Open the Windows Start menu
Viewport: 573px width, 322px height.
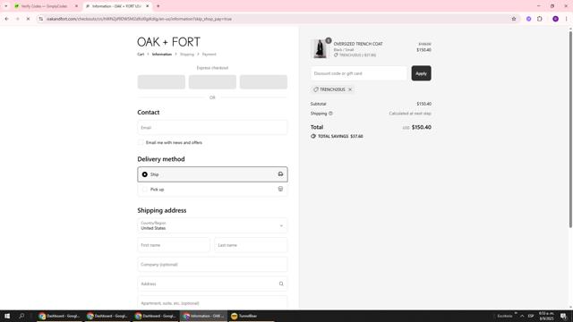pos(7,316)
